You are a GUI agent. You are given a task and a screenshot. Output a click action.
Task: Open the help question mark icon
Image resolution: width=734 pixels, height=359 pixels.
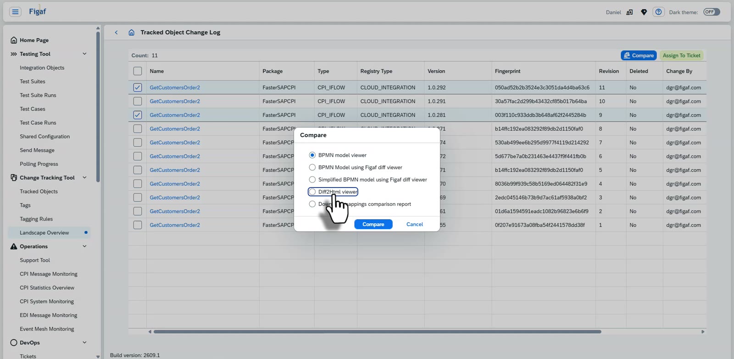[x=658, y=12]
